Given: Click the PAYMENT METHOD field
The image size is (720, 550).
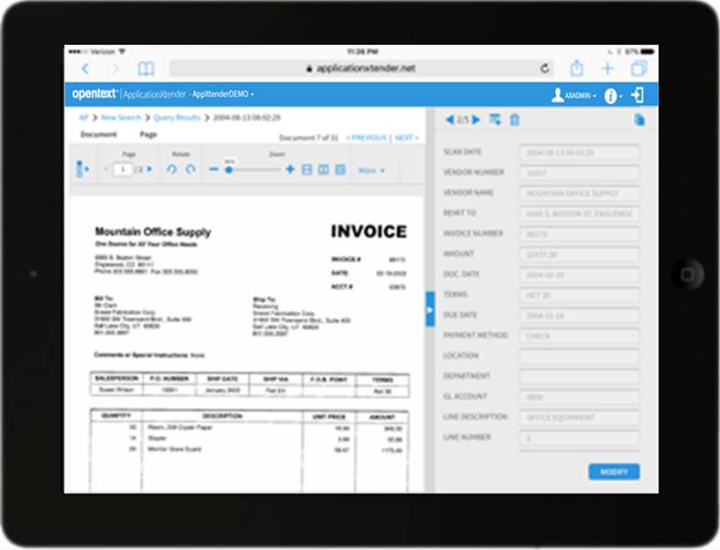Looking at the screenshot, I should click(580, 335).
